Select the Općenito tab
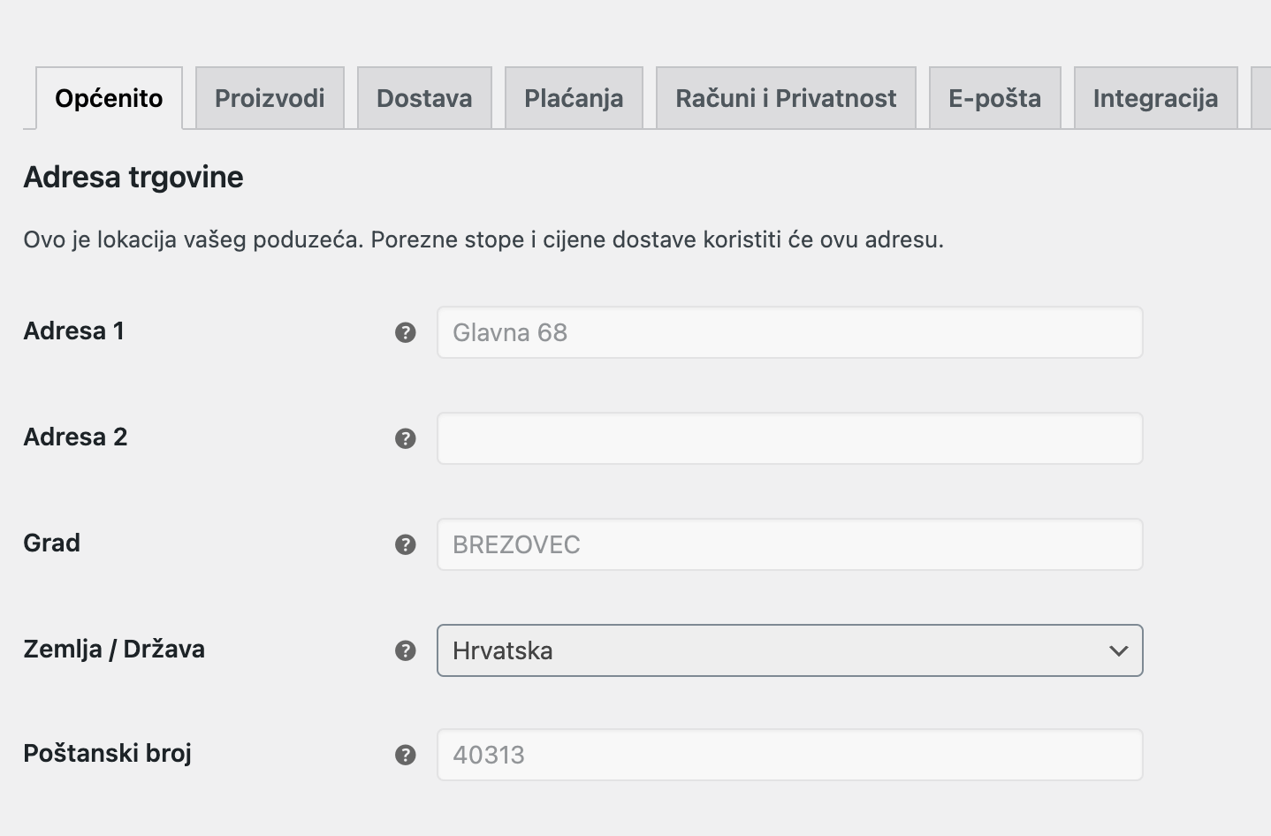Image resolution: width=1271 pixels, height=836 pixels. coord(109,97)
